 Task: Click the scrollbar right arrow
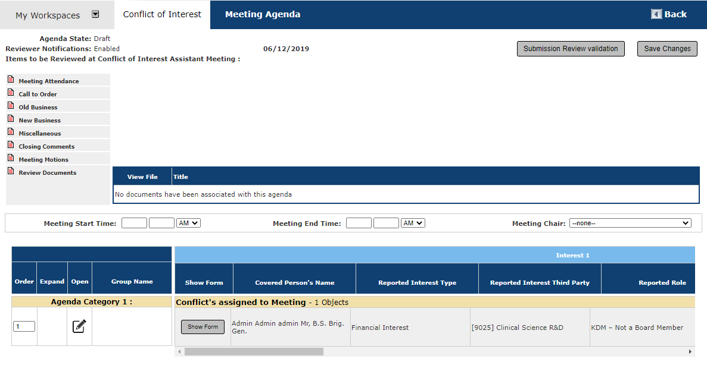coord(690,351)
